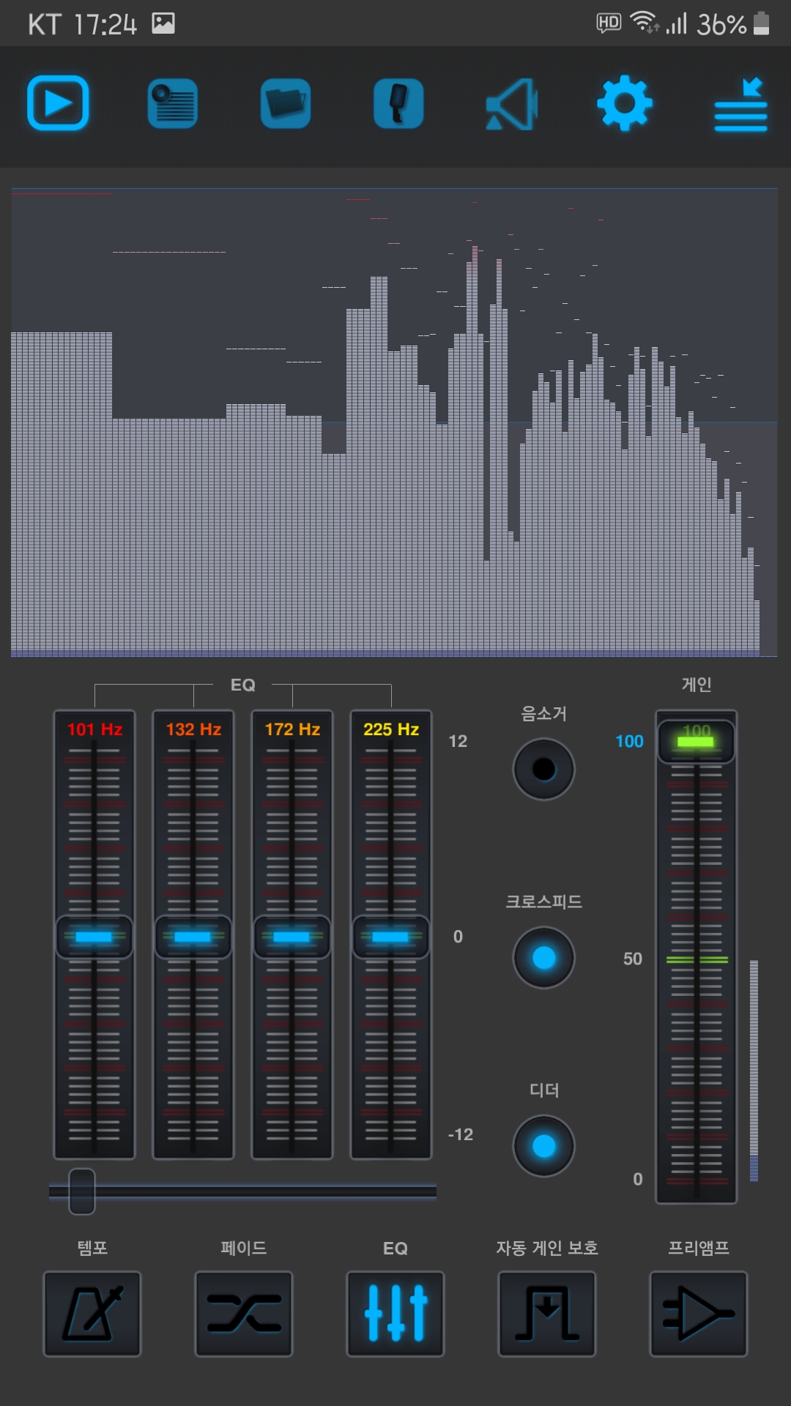Open the speaker audio effects icon
791x1406 pixels.
tap(512, 104)
